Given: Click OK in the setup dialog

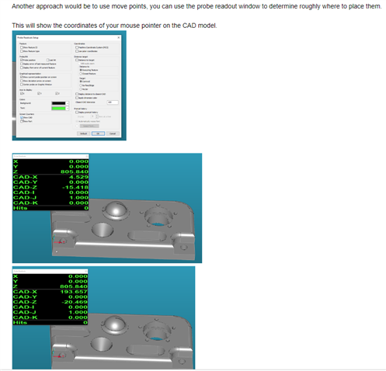Looking at the screenshot, I should [98, 133].
